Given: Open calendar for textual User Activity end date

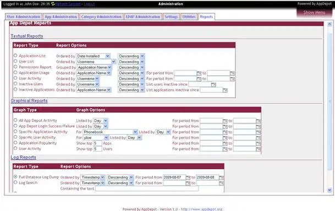Looking at the screenshot, I should [232, 79].
